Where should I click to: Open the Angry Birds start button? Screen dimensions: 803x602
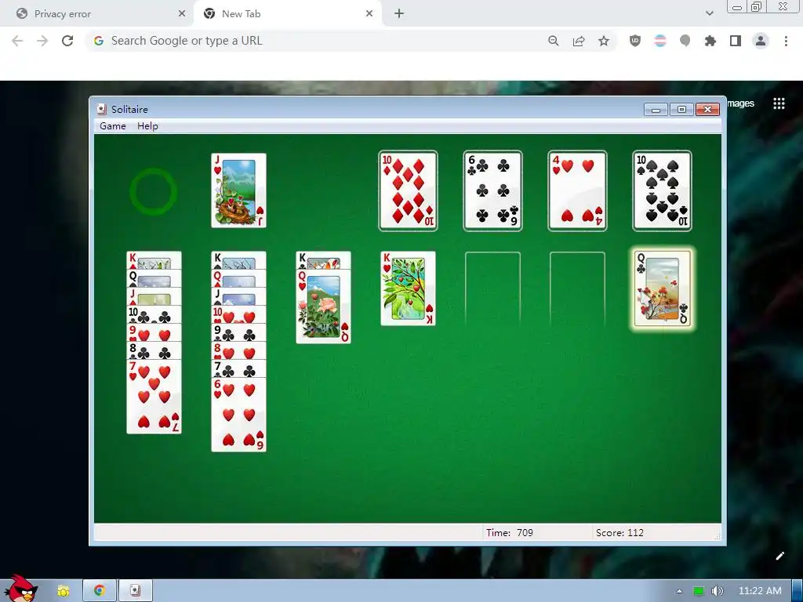click(x=20, y=589)
